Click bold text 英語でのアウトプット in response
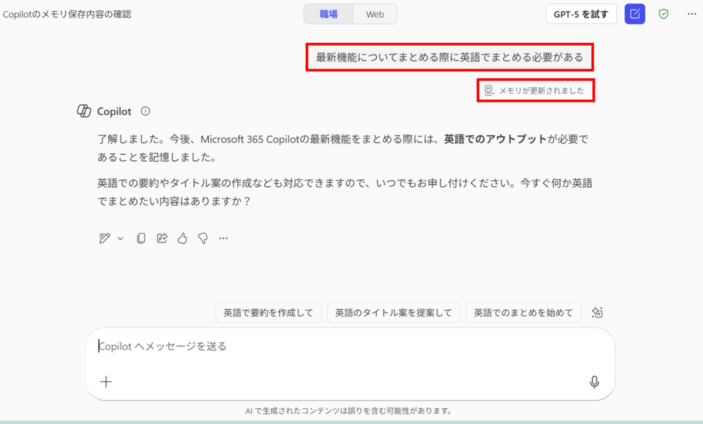The width and height of the screenshot is (703, 424). pyautogui.click(x=495, y=139)
